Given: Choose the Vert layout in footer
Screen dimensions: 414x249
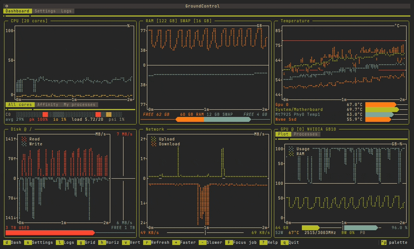Looking at the screenshot, I should [131, 242].
